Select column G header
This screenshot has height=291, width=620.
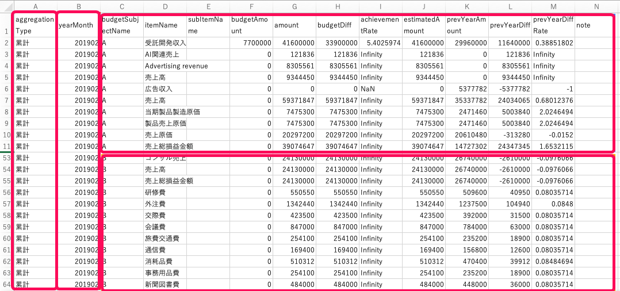click(294, 6)
